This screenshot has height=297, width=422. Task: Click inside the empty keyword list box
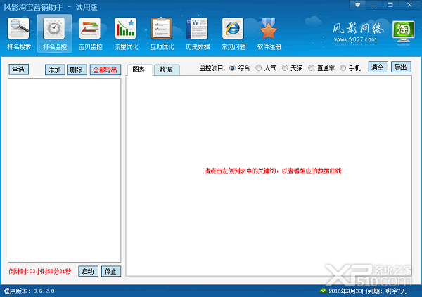64,170
